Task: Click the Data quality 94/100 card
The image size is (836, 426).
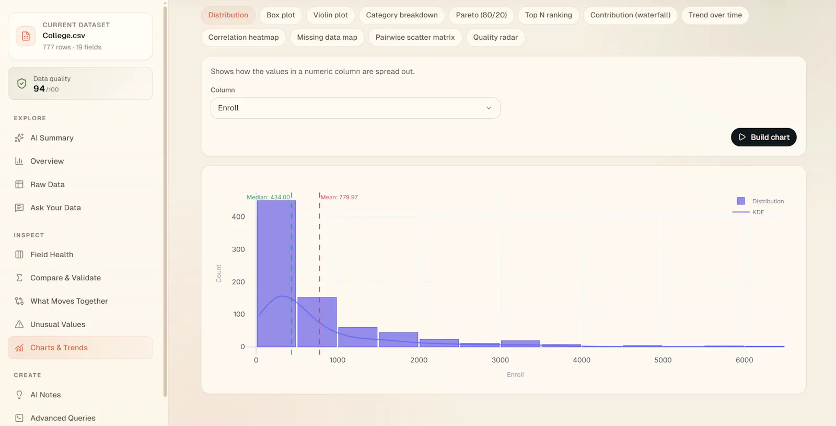Action: (80, 84)
